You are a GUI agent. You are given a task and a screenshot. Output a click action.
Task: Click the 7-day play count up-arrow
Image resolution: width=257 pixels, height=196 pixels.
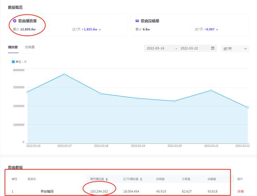pos(100,29)
